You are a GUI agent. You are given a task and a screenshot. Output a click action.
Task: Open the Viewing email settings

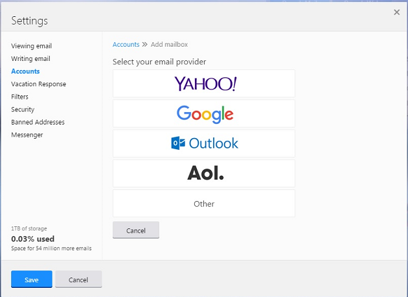pos(31,46)
